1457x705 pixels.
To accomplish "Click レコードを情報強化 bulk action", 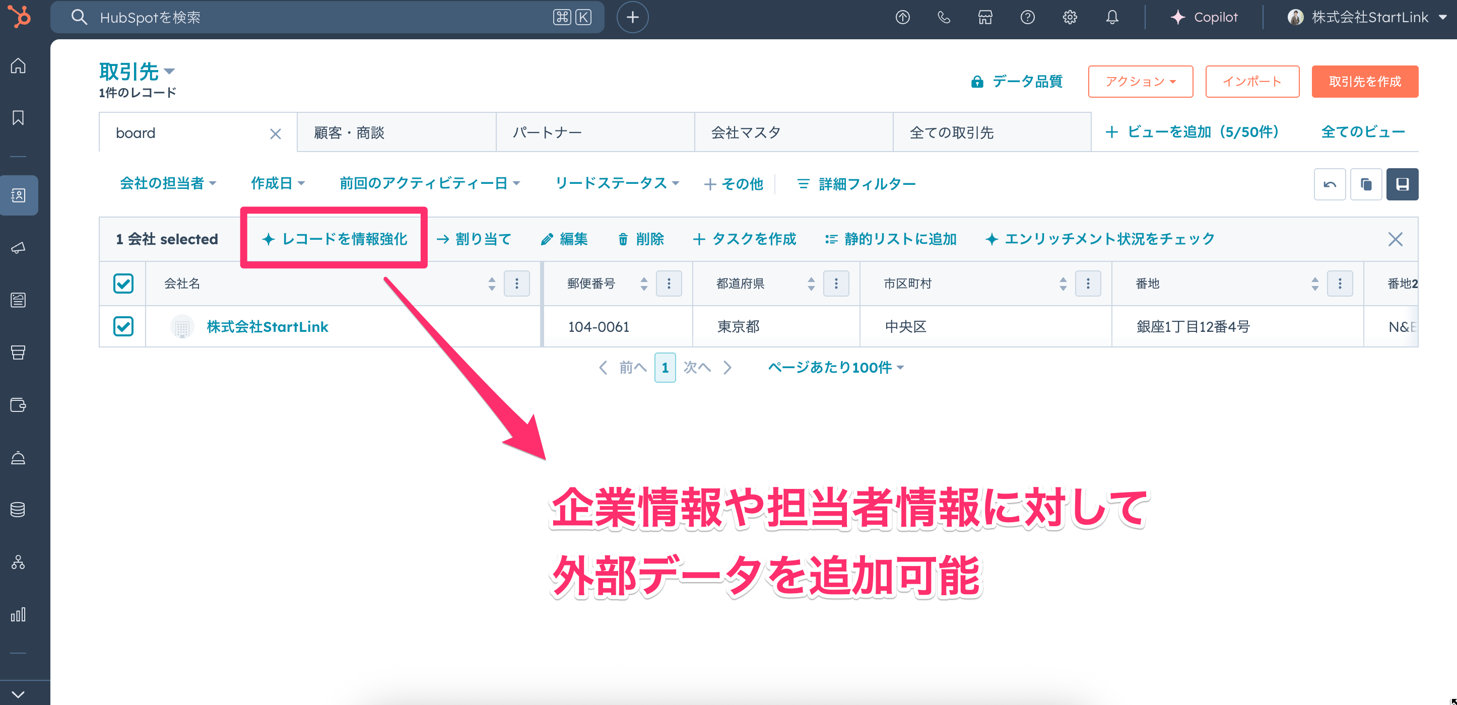I will click(334, 239).
